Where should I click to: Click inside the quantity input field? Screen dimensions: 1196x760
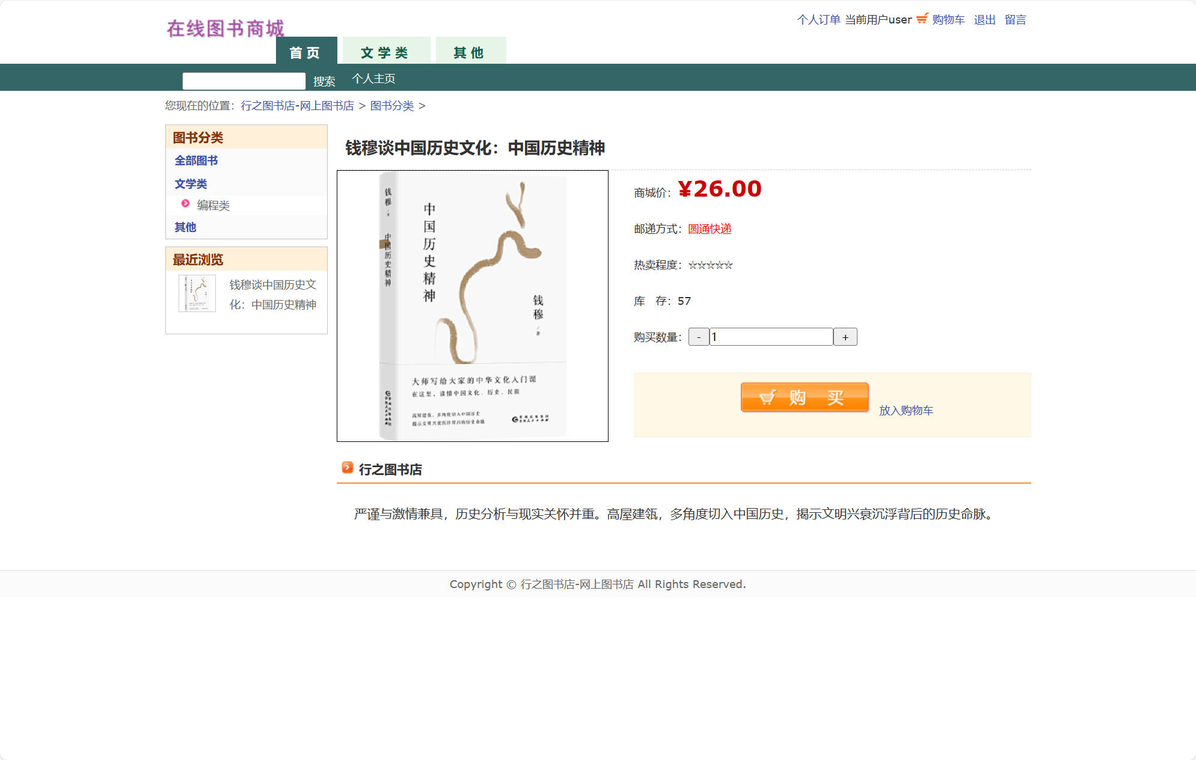pyautogui.click(x=771, y=337)
